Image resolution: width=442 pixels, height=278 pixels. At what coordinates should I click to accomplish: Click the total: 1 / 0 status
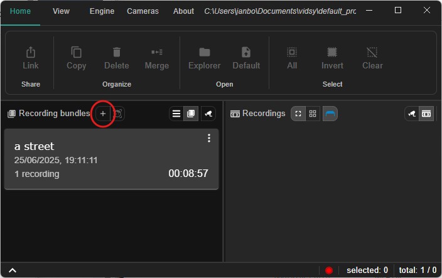(418, 270)
